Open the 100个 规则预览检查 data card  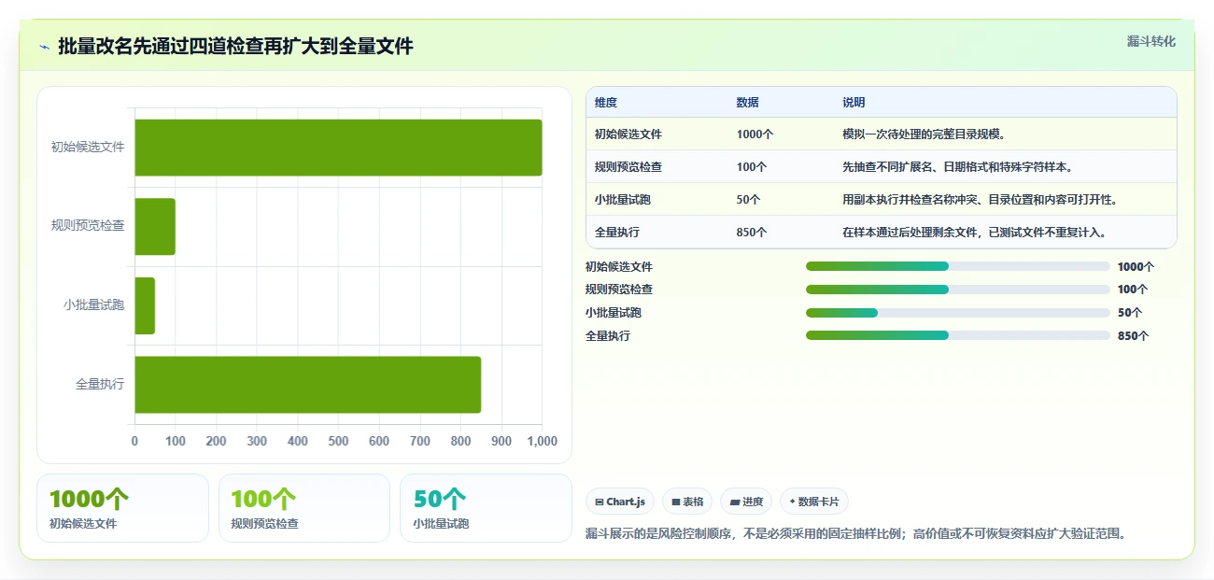[x=304, y=508]
